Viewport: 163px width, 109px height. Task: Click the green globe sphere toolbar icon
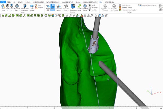click(x=13, y=16)
